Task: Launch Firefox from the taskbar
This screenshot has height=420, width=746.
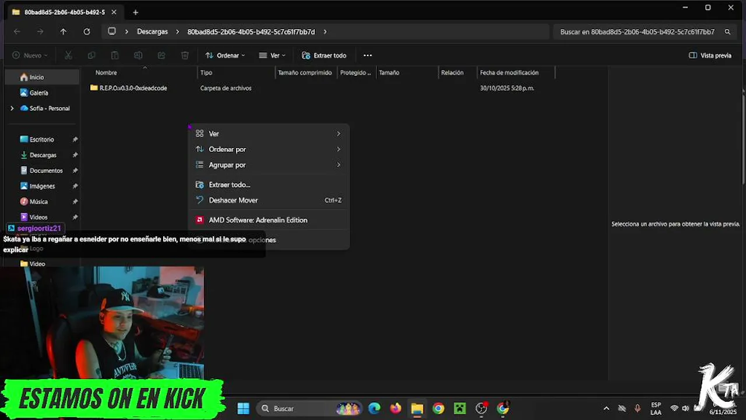Action: (396, 408)
